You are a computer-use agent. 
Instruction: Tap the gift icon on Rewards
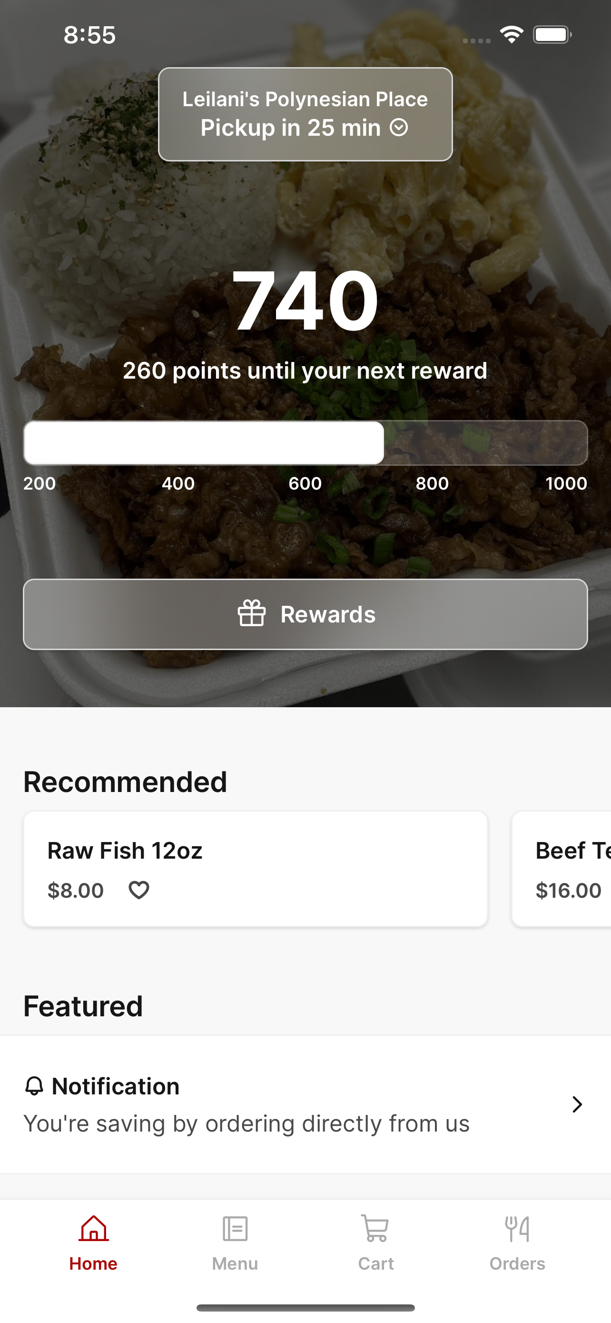(x=252, y=613)
